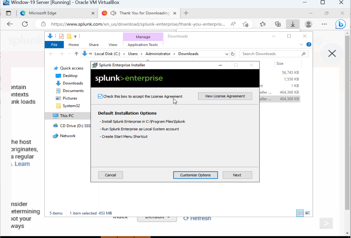Click the New folder quick access icon
351x238 pixels.
[69, 36]
